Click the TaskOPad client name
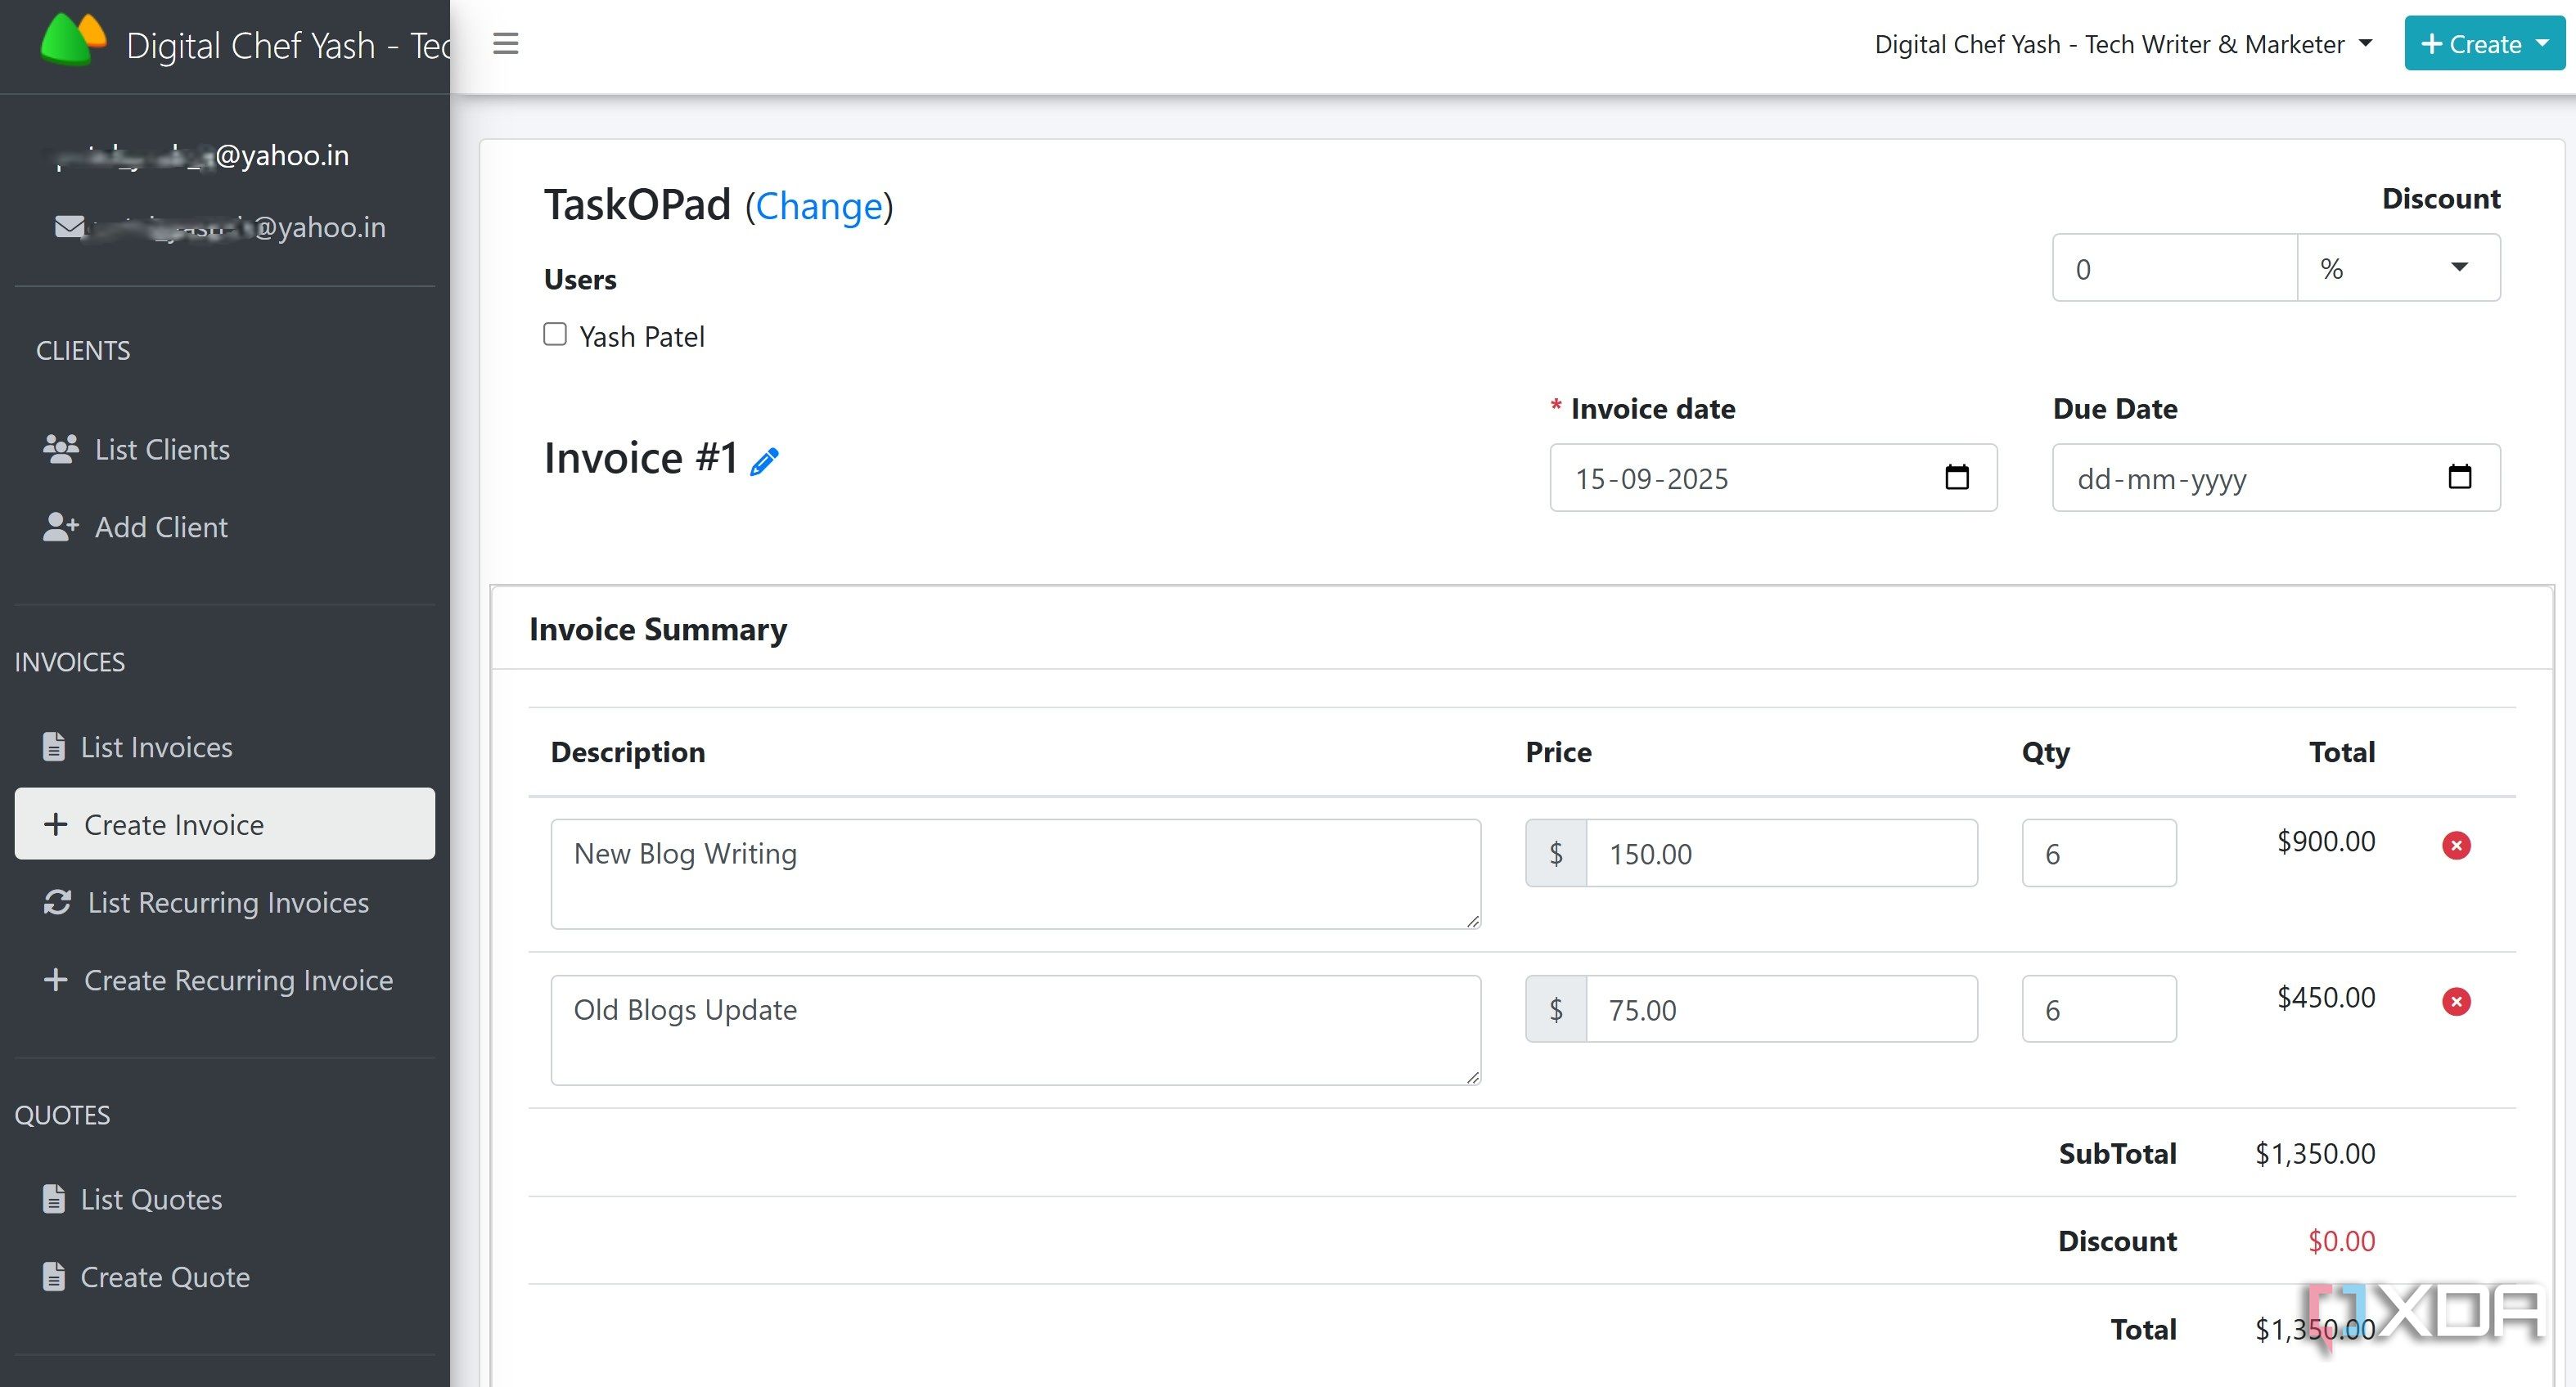The image size is (2576, 1387). (637, 204)
